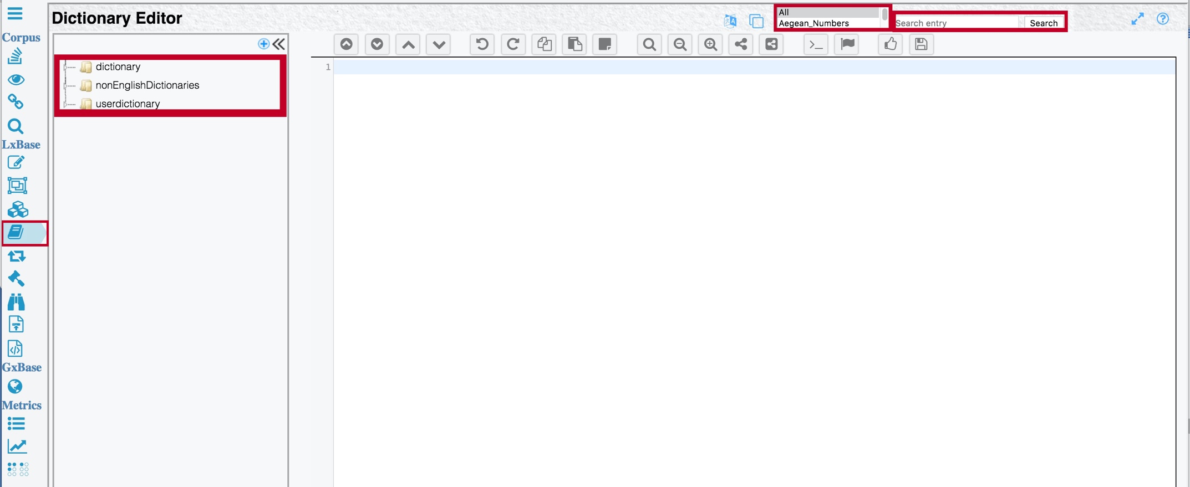Open the command prompt toolbar button

tap(816, 44)
